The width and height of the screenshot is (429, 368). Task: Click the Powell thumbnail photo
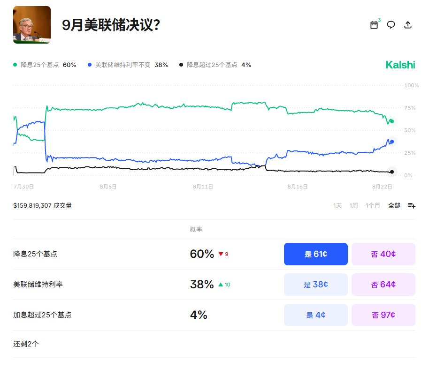tap(32, 25)
